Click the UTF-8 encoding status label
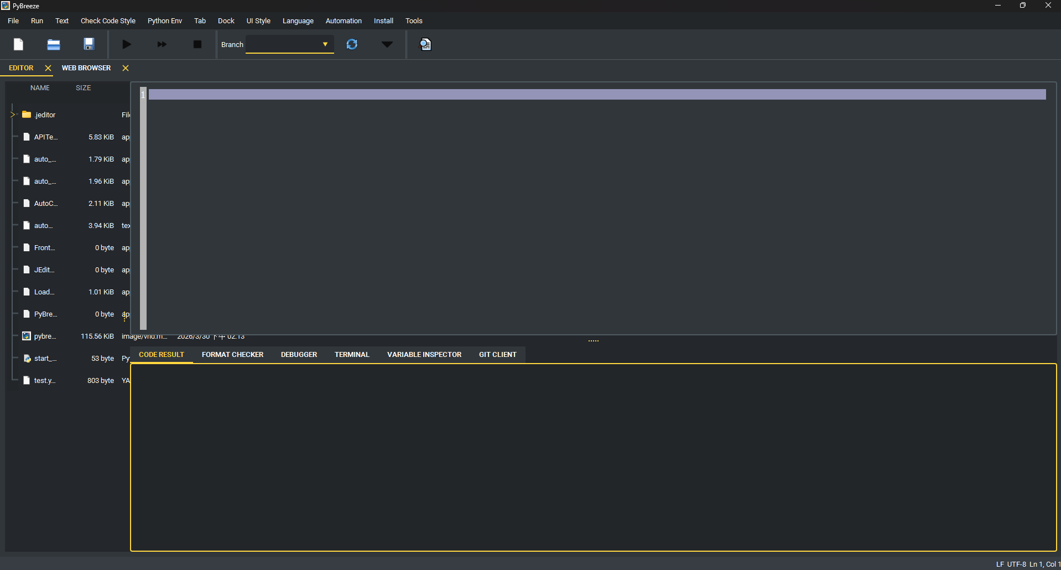 (x=1016, y=564)
